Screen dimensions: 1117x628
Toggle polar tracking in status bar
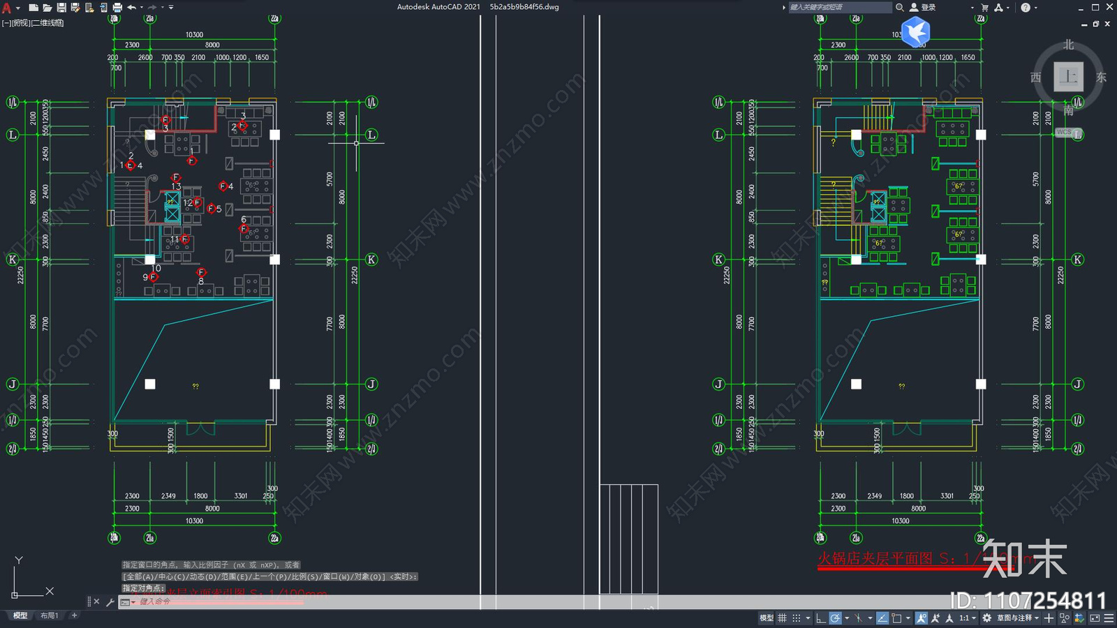pyautogui.click(x=835, y=618)
